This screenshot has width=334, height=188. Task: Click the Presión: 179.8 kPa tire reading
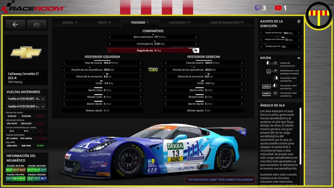(x=37, y=175)
